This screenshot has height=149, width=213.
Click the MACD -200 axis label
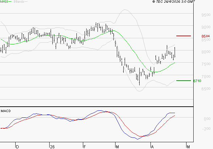pyautogui.click(x=206, y=129)
